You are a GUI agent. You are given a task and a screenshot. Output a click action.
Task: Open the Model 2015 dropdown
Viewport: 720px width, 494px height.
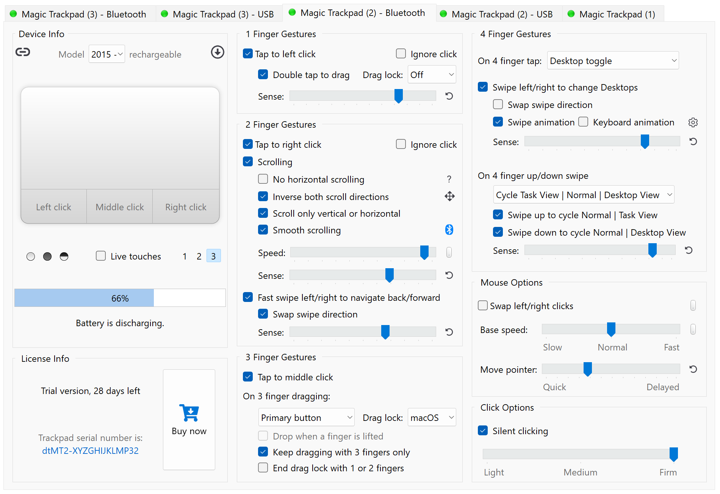pyautogui.click(x=106, y=54)
